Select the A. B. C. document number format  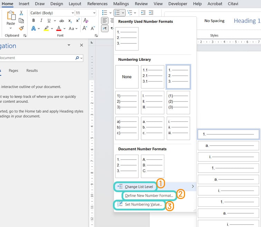tap(153, 166)
